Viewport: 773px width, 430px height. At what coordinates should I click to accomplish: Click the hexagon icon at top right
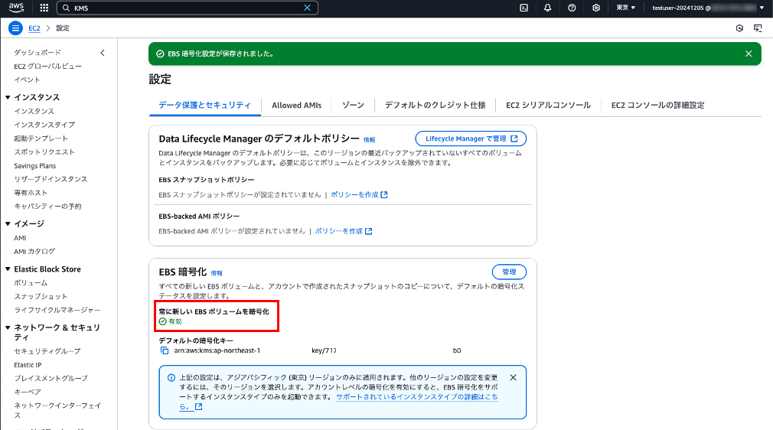(x=739, y=28)
